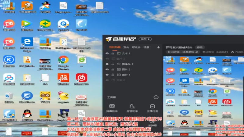Open the orange 驱 driver tool shortcut

(x=63, y=79)
